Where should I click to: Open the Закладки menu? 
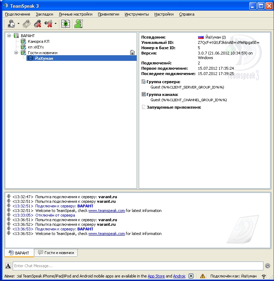(44, 14)
